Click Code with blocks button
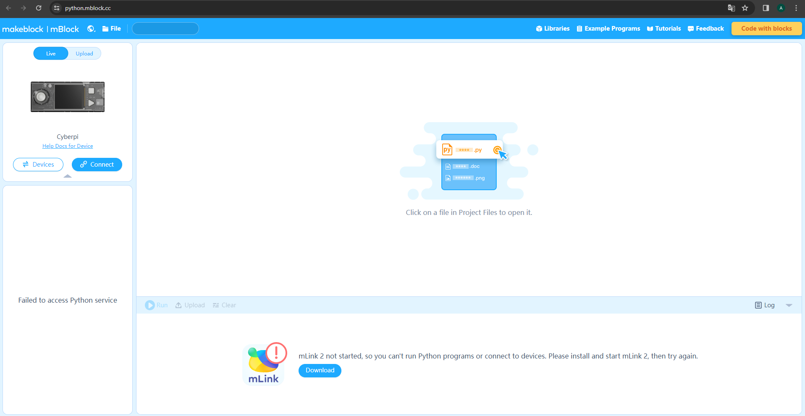 pos(766,29)
